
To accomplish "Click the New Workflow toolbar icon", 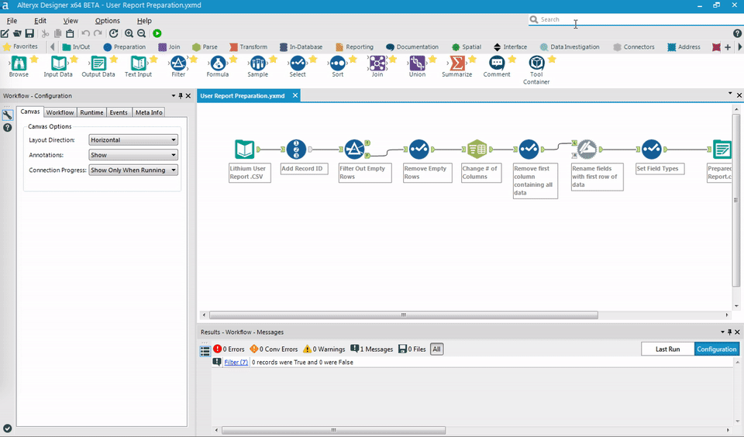I will (x=5, y=33).
